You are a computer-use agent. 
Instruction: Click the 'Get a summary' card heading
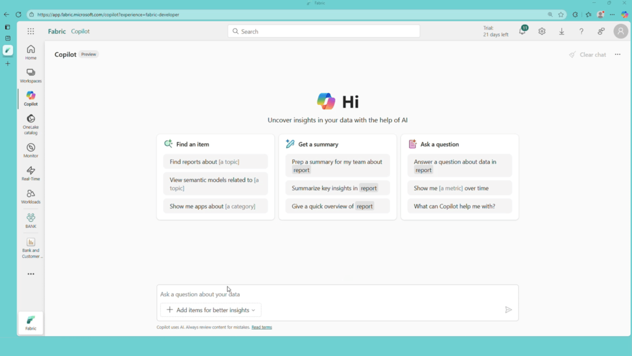(x=318, y=144)
